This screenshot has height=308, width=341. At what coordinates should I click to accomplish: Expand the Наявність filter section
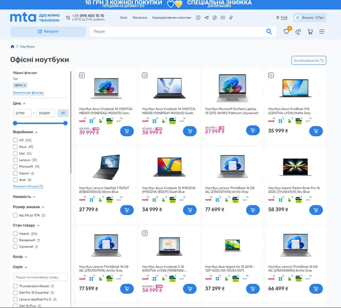coord(24,197)
